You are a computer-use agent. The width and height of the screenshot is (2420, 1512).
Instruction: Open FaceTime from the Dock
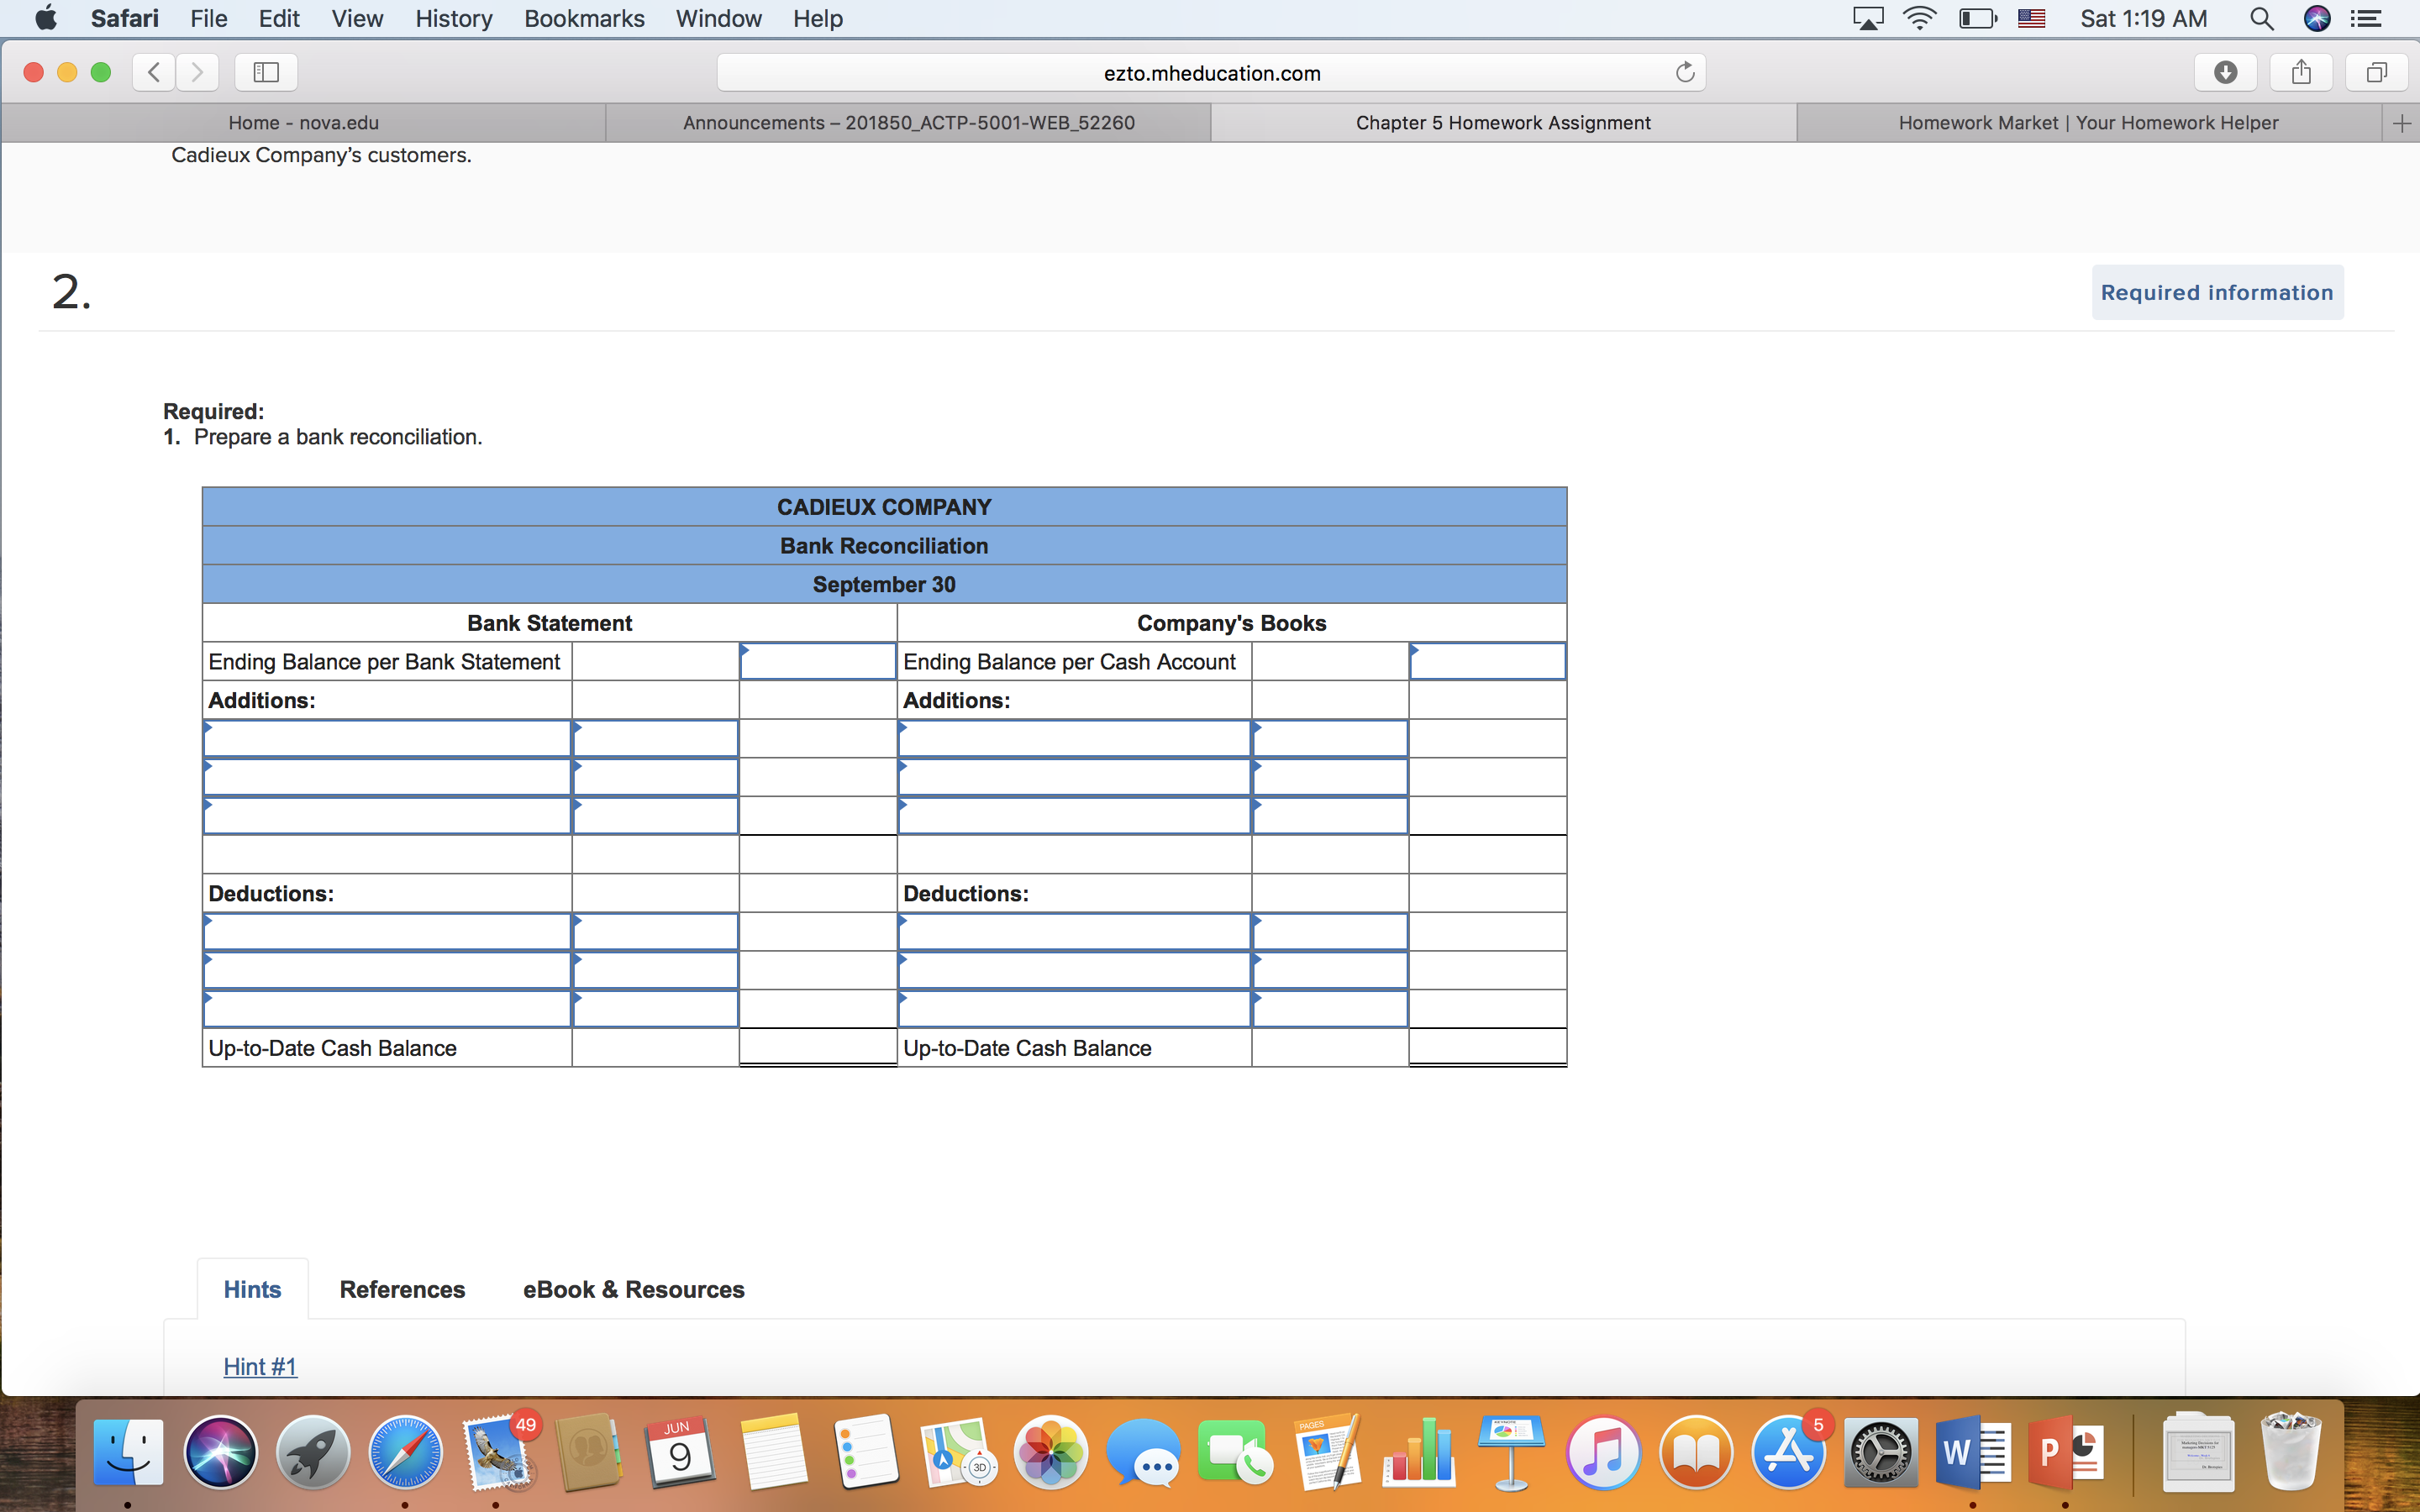1235,1452
